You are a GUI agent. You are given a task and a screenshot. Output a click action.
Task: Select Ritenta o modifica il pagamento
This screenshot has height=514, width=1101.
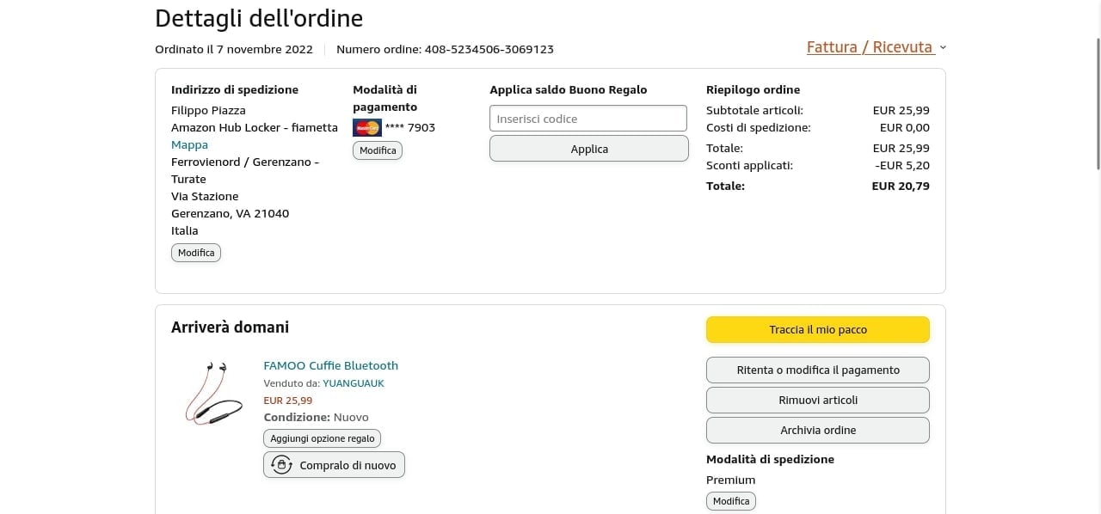tap(817, 370)
